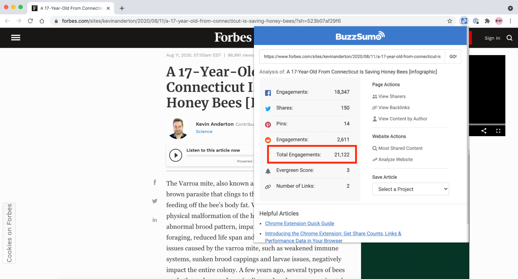Image resolution: width=518 pixels, height=279 pixels.
Task: Go to the browser home page
Action: pos(42,21)
